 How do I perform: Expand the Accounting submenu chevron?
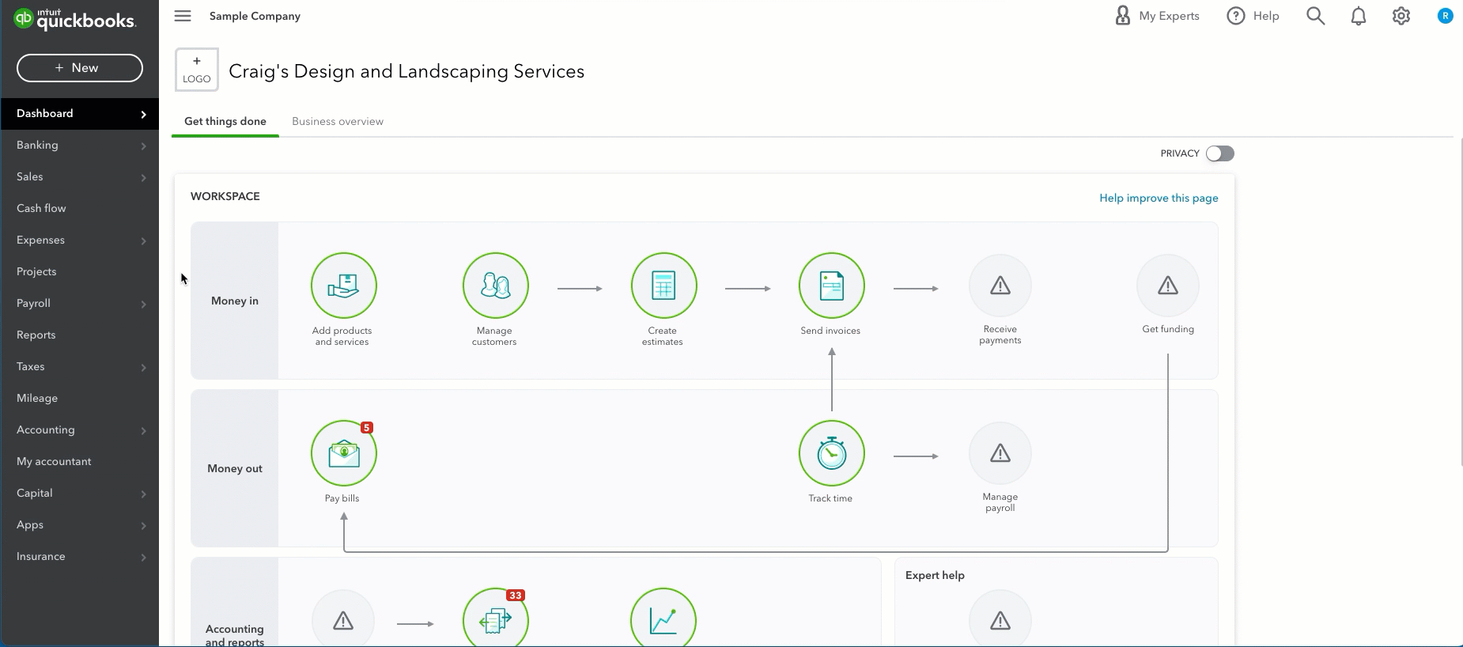[x=143, y=430]
